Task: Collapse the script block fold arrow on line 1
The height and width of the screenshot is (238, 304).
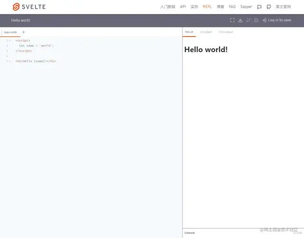Action: tap(9, 40)
